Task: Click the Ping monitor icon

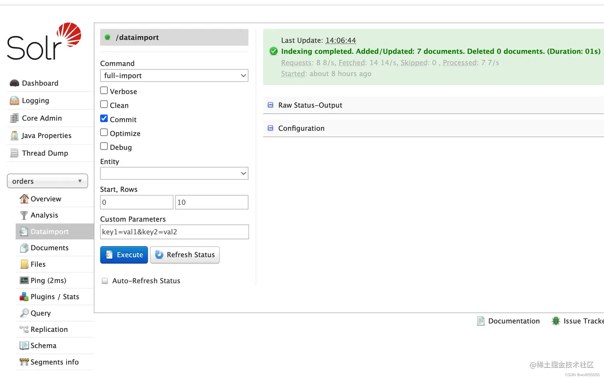Action: point(24,280)
